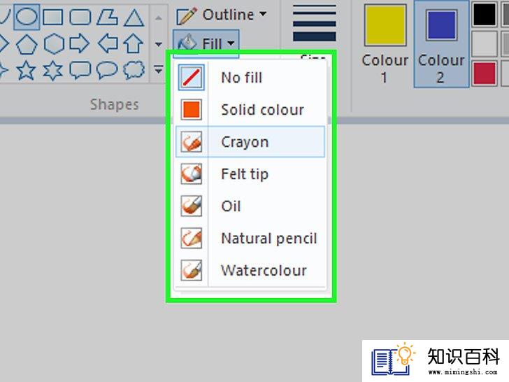Collapse the Fill dropdown button

click(x=206, y=43)
